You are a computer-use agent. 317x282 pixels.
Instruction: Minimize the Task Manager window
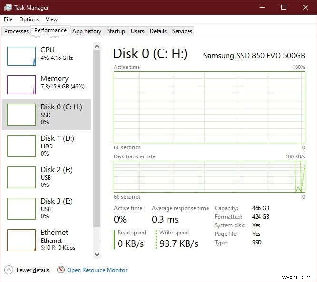(x=262, y=7)
